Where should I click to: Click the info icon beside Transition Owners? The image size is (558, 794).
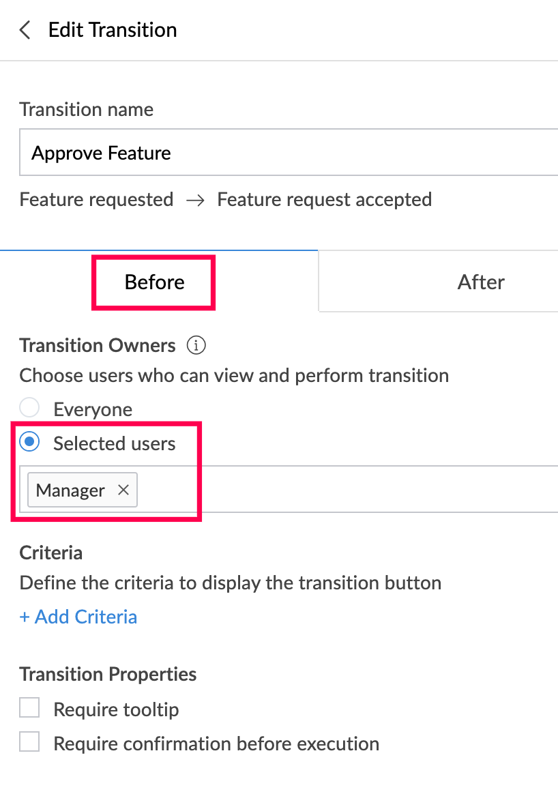(x=196, y=346)
